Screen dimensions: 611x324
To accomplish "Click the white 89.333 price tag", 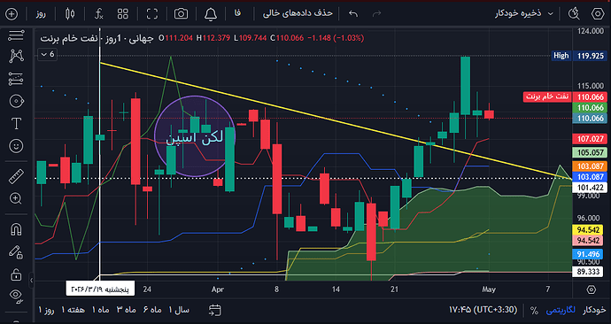I will pyautogui.click(x=588, y=272).
